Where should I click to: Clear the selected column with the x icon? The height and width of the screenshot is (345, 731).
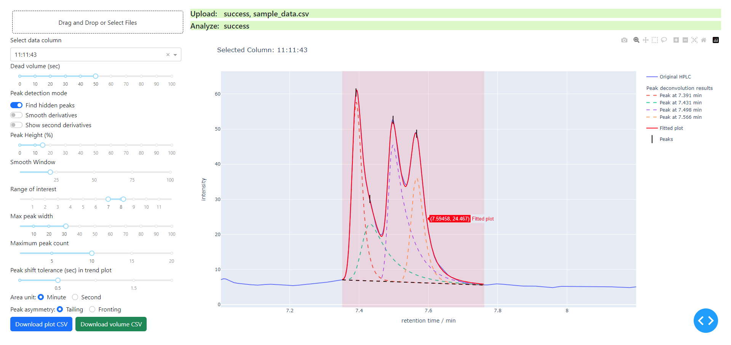click(x=168, y=54)
